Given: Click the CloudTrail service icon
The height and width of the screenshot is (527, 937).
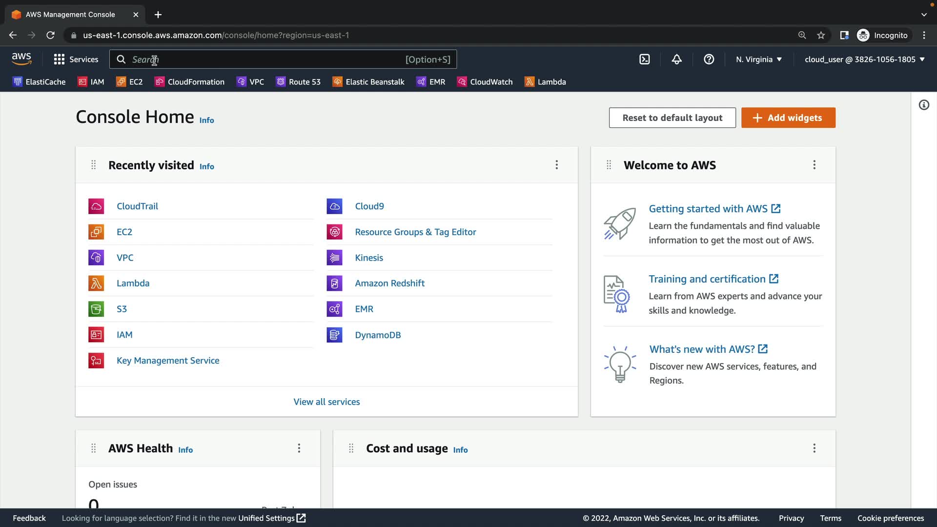Looking at the screenshot, I should coord(96,206).
